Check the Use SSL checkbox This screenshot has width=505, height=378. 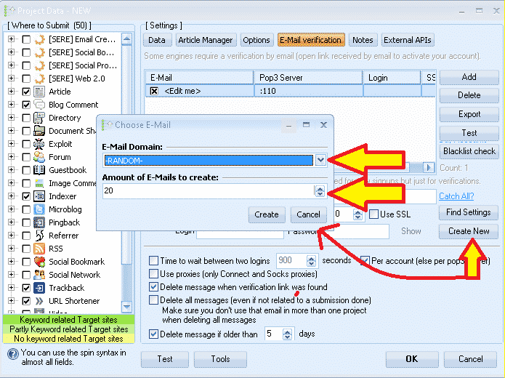click(x=373, y=214)
